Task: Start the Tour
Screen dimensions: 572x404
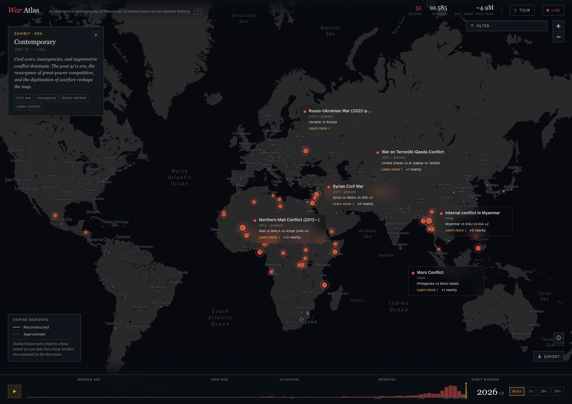Action: [522, 10]
